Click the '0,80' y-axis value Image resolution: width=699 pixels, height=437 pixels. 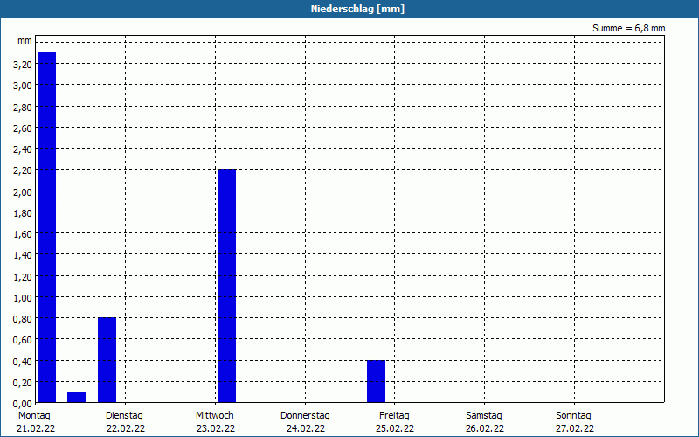click(x=23, y=319)
